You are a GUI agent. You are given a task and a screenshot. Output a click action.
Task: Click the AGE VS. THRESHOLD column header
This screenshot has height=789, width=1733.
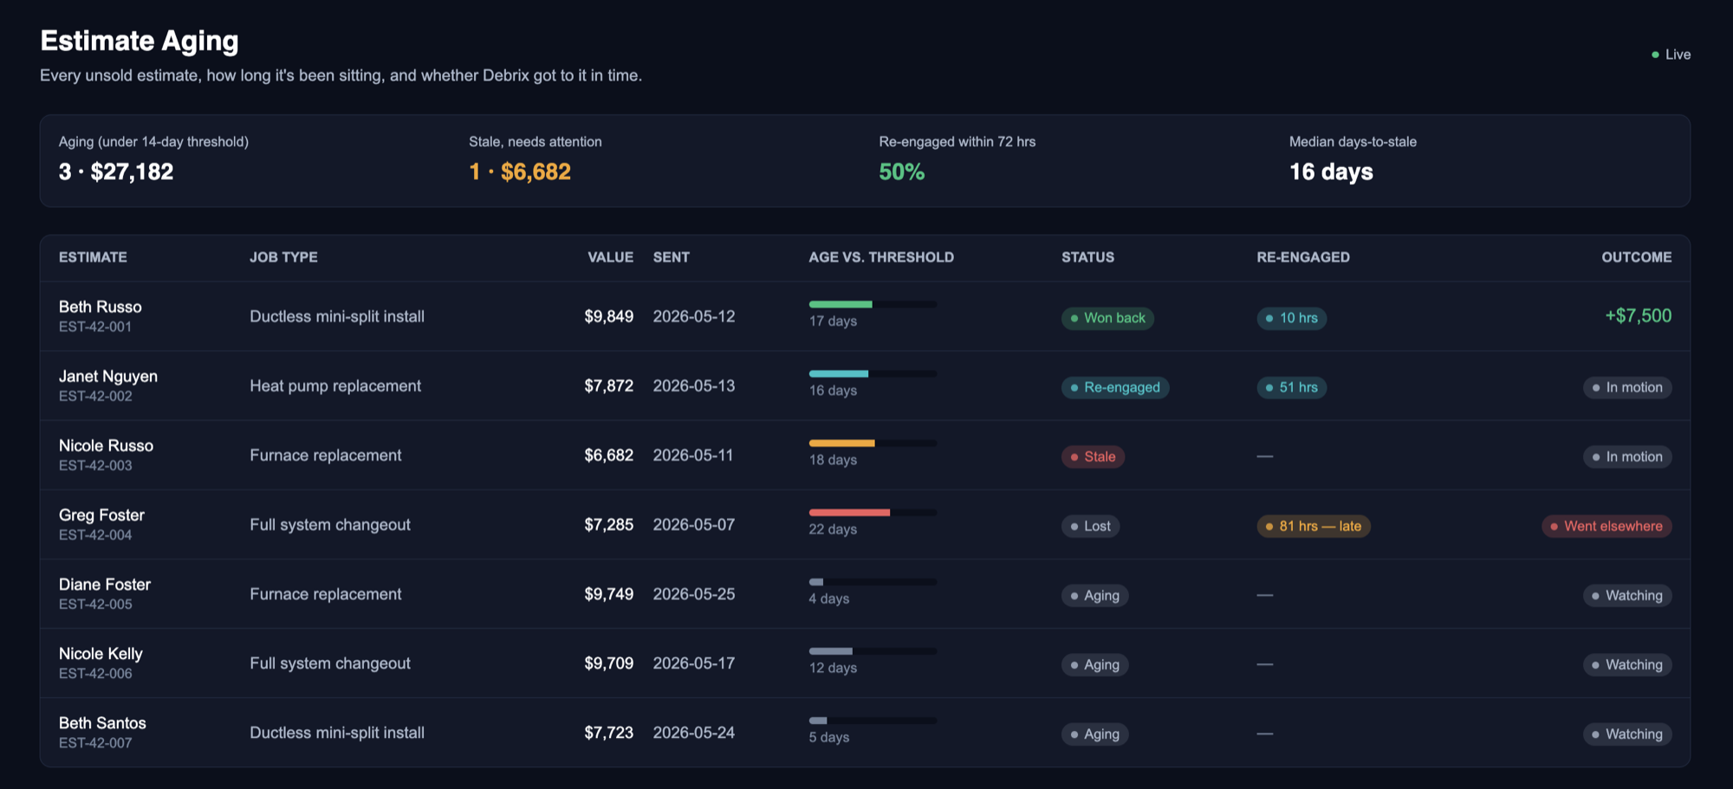point(881,257)
